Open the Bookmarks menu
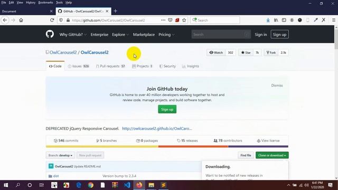The image size is (338, 190). pos(45,3)
